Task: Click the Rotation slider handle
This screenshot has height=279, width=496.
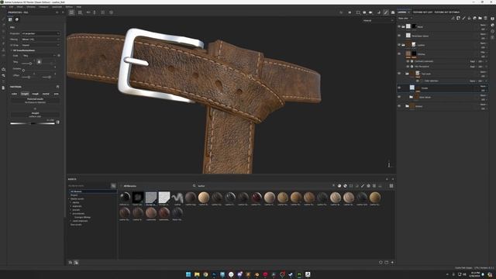Action: [23, 71]
